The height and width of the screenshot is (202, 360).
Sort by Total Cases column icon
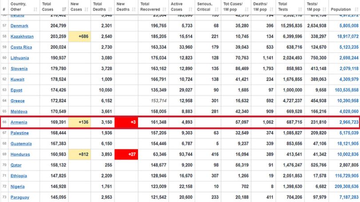64,9
